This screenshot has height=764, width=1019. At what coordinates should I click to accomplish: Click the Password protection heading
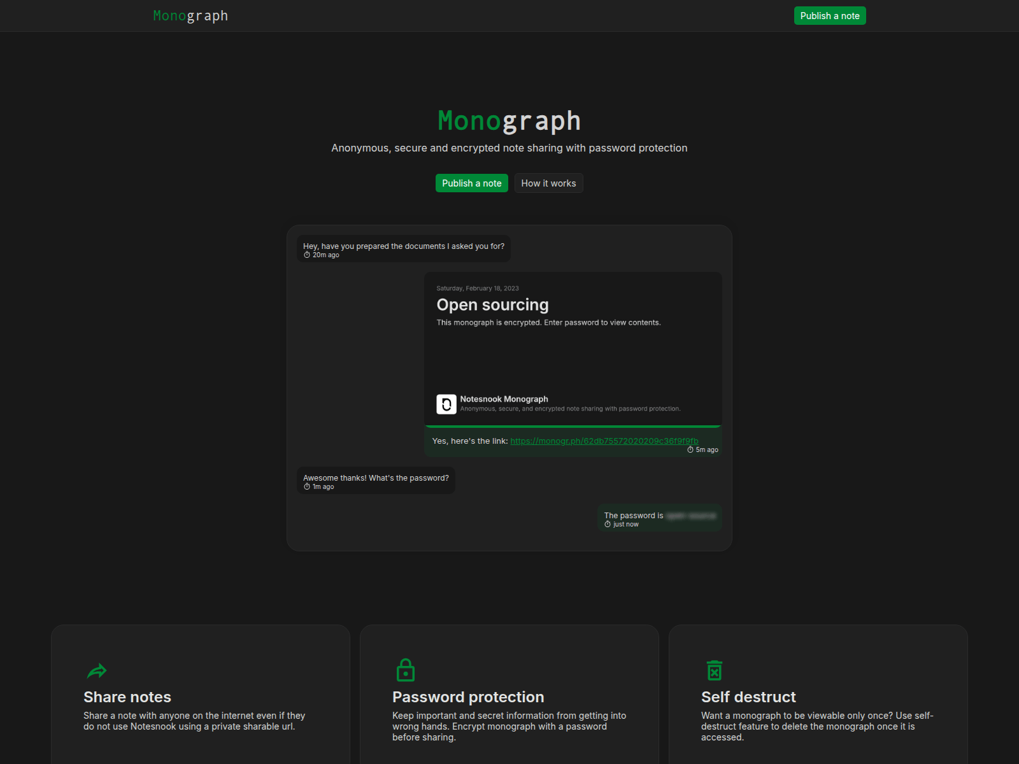tap(468, 697)
